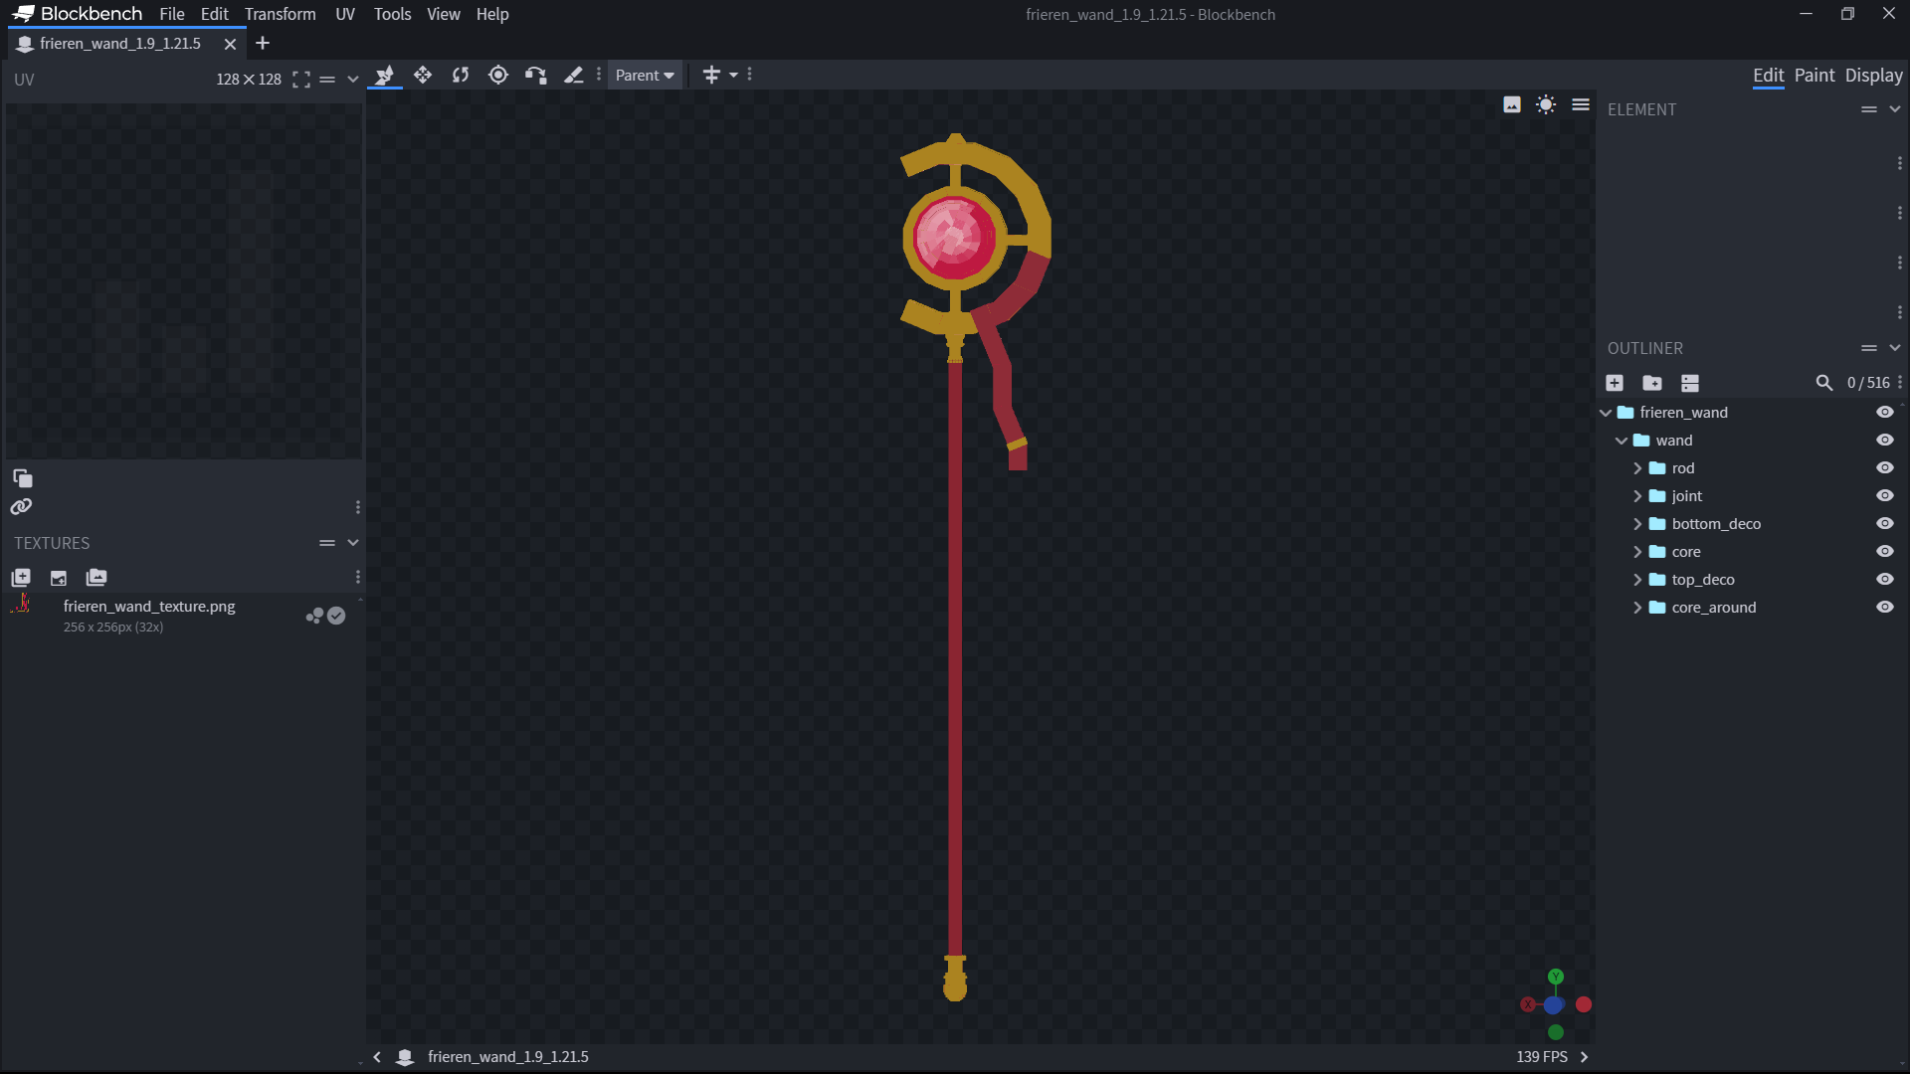
Task: Select the Vertex Snap tool
Action: tap(536, 76)
